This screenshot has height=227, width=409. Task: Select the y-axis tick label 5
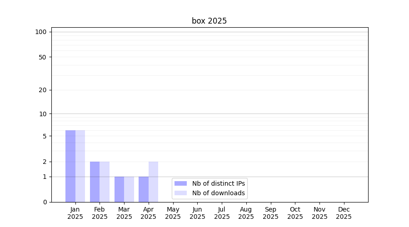point(45,136)
